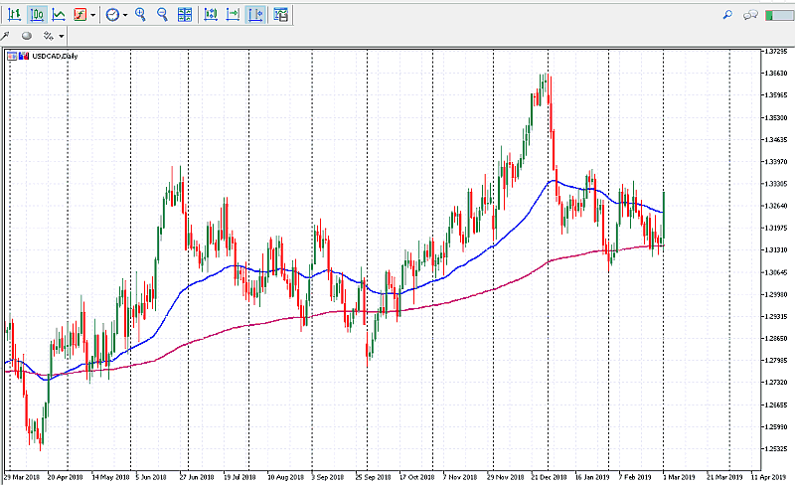Open the chat speech-bubble icon
The width and height of the screenshot is (795, 485).
(x=750, y=15)
